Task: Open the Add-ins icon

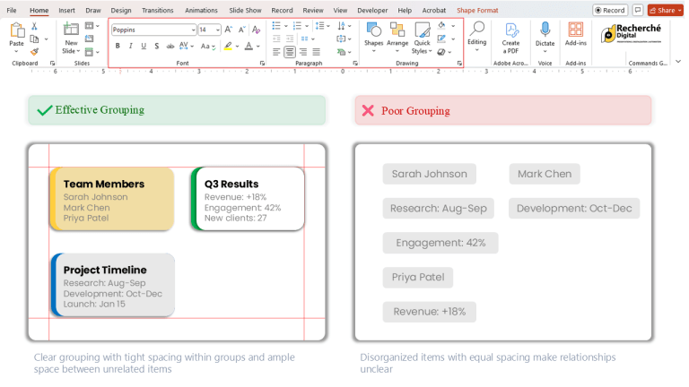Action: pyautogui.click(x=576, y=34)
